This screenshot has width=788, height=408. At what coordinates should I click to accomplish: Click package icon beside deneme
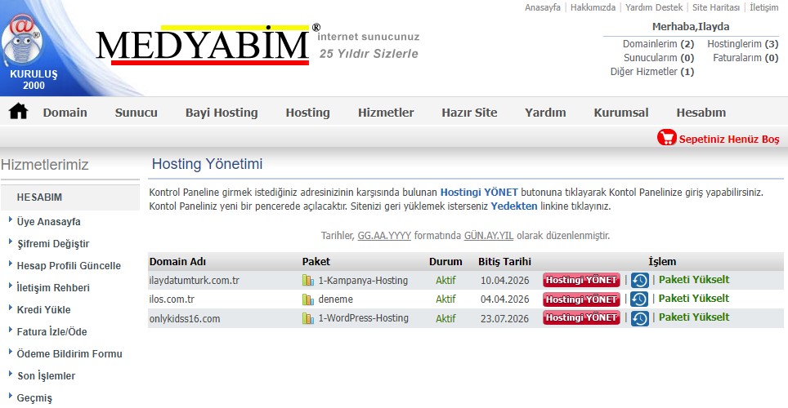(x=308, y=299)
